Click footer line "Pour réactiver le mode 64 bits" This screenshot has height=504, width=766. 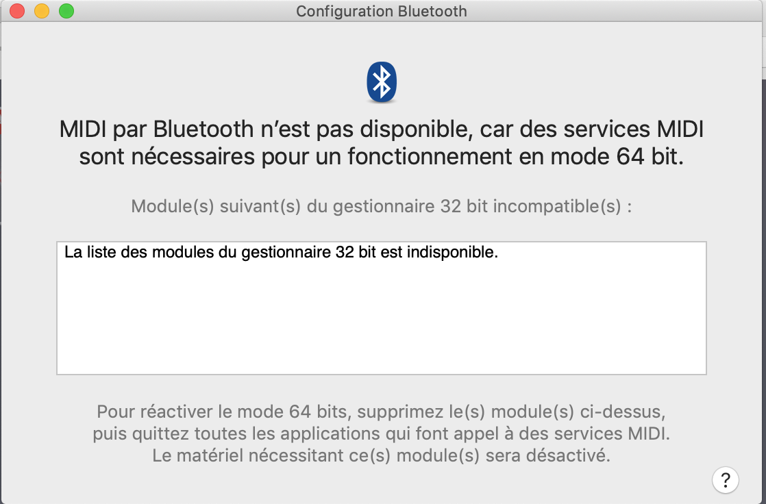pos(226,412)
